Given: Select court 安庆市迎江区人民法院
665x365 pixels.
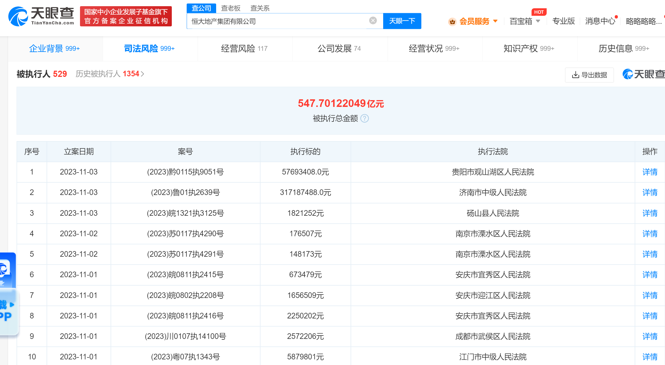Looking at the screenshot, I should click(x=493, y=295).
